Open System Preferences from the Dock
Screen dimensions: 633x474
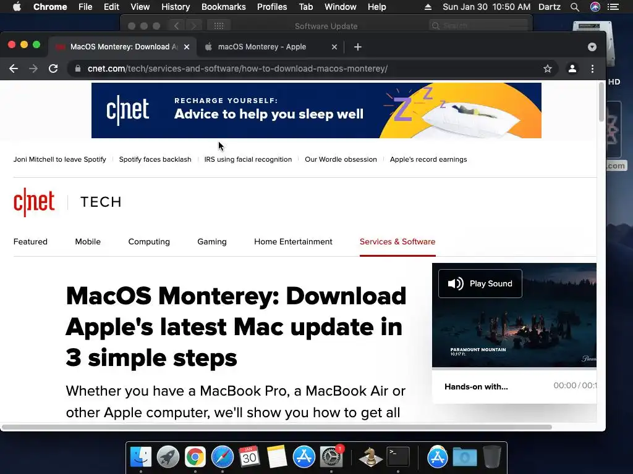[331, 457]
